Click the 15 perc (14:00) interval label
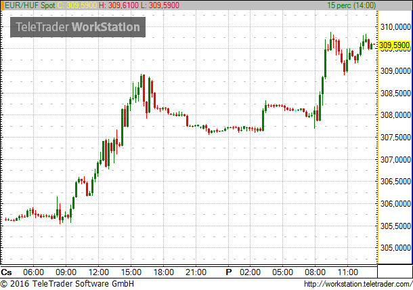This screenshot has height=290, width=413. (351, 5)
